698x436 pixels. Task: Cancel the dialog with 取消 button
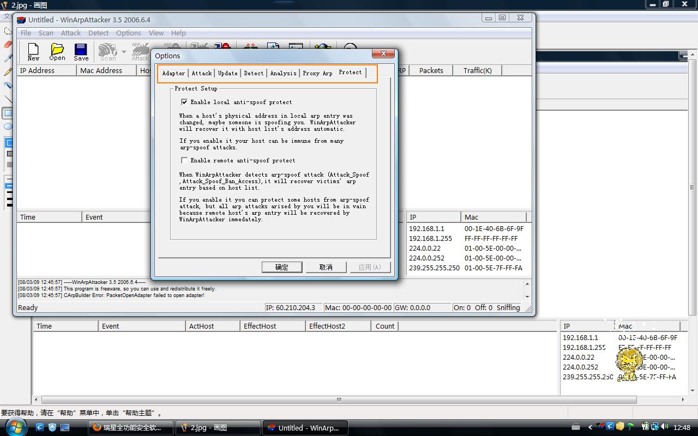(x=326, y=267)
